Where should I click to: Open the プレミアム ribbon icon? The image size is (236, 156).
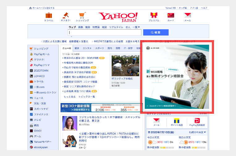tap(154, 15)
